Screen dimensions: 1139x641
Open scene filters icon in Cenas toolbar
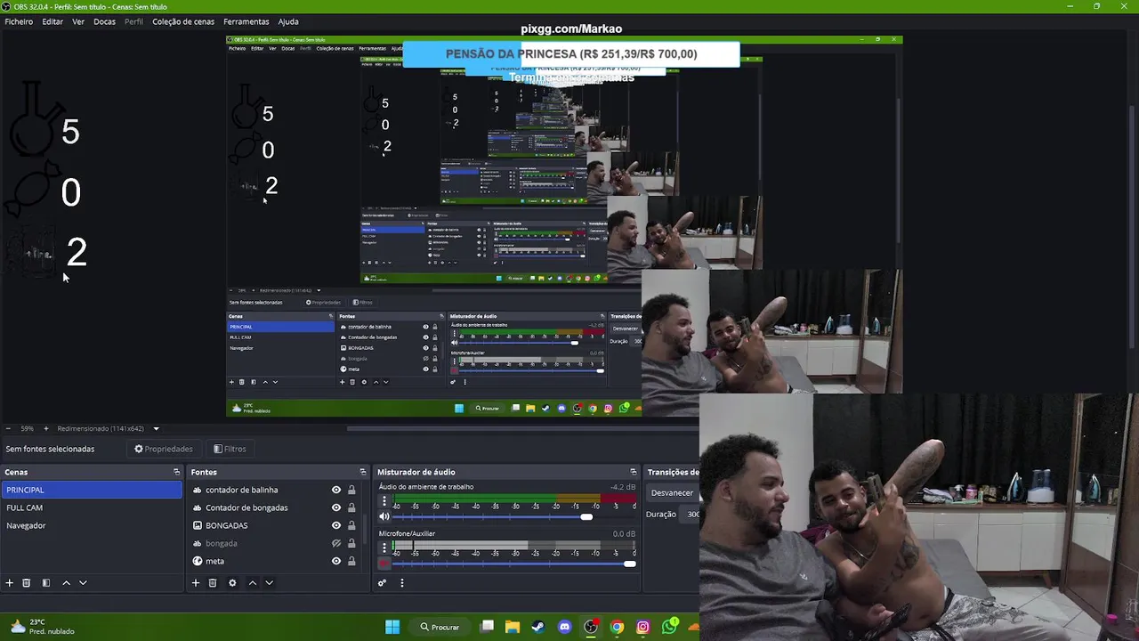tap(46, 583)
